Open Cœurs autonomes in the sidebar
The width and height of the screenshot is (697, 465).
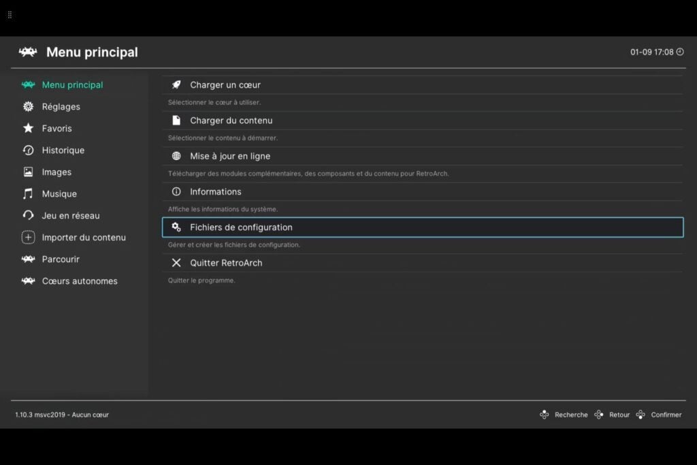(80, 281)
